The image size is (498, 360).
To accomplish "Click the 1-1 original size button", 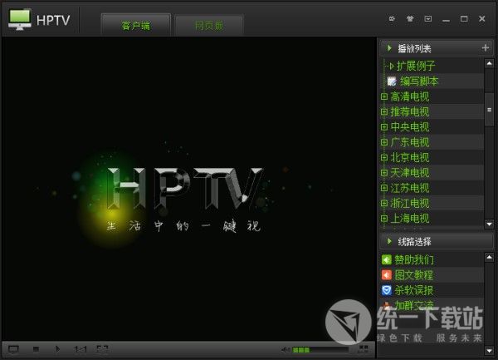I will 81,349.
